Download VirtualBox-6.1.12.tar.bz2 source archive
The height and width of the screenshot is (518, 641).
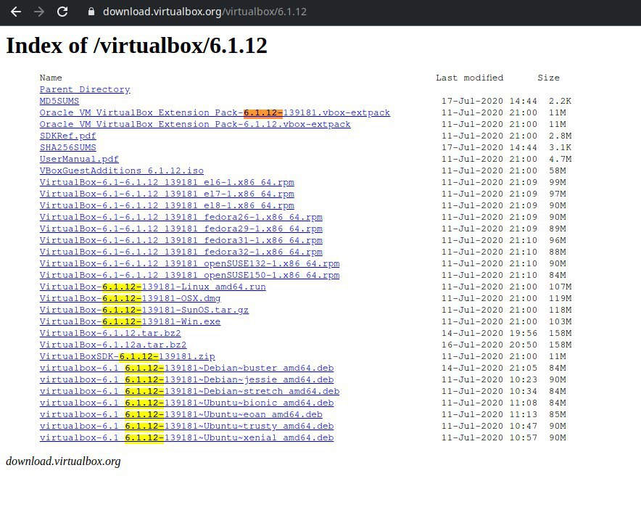(110, 333)
